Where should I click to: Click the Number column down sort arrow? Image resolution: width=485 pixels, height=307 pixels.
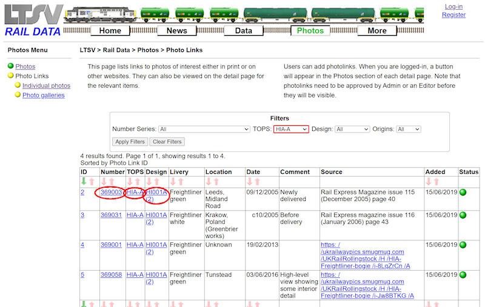[x=104, y=181]
